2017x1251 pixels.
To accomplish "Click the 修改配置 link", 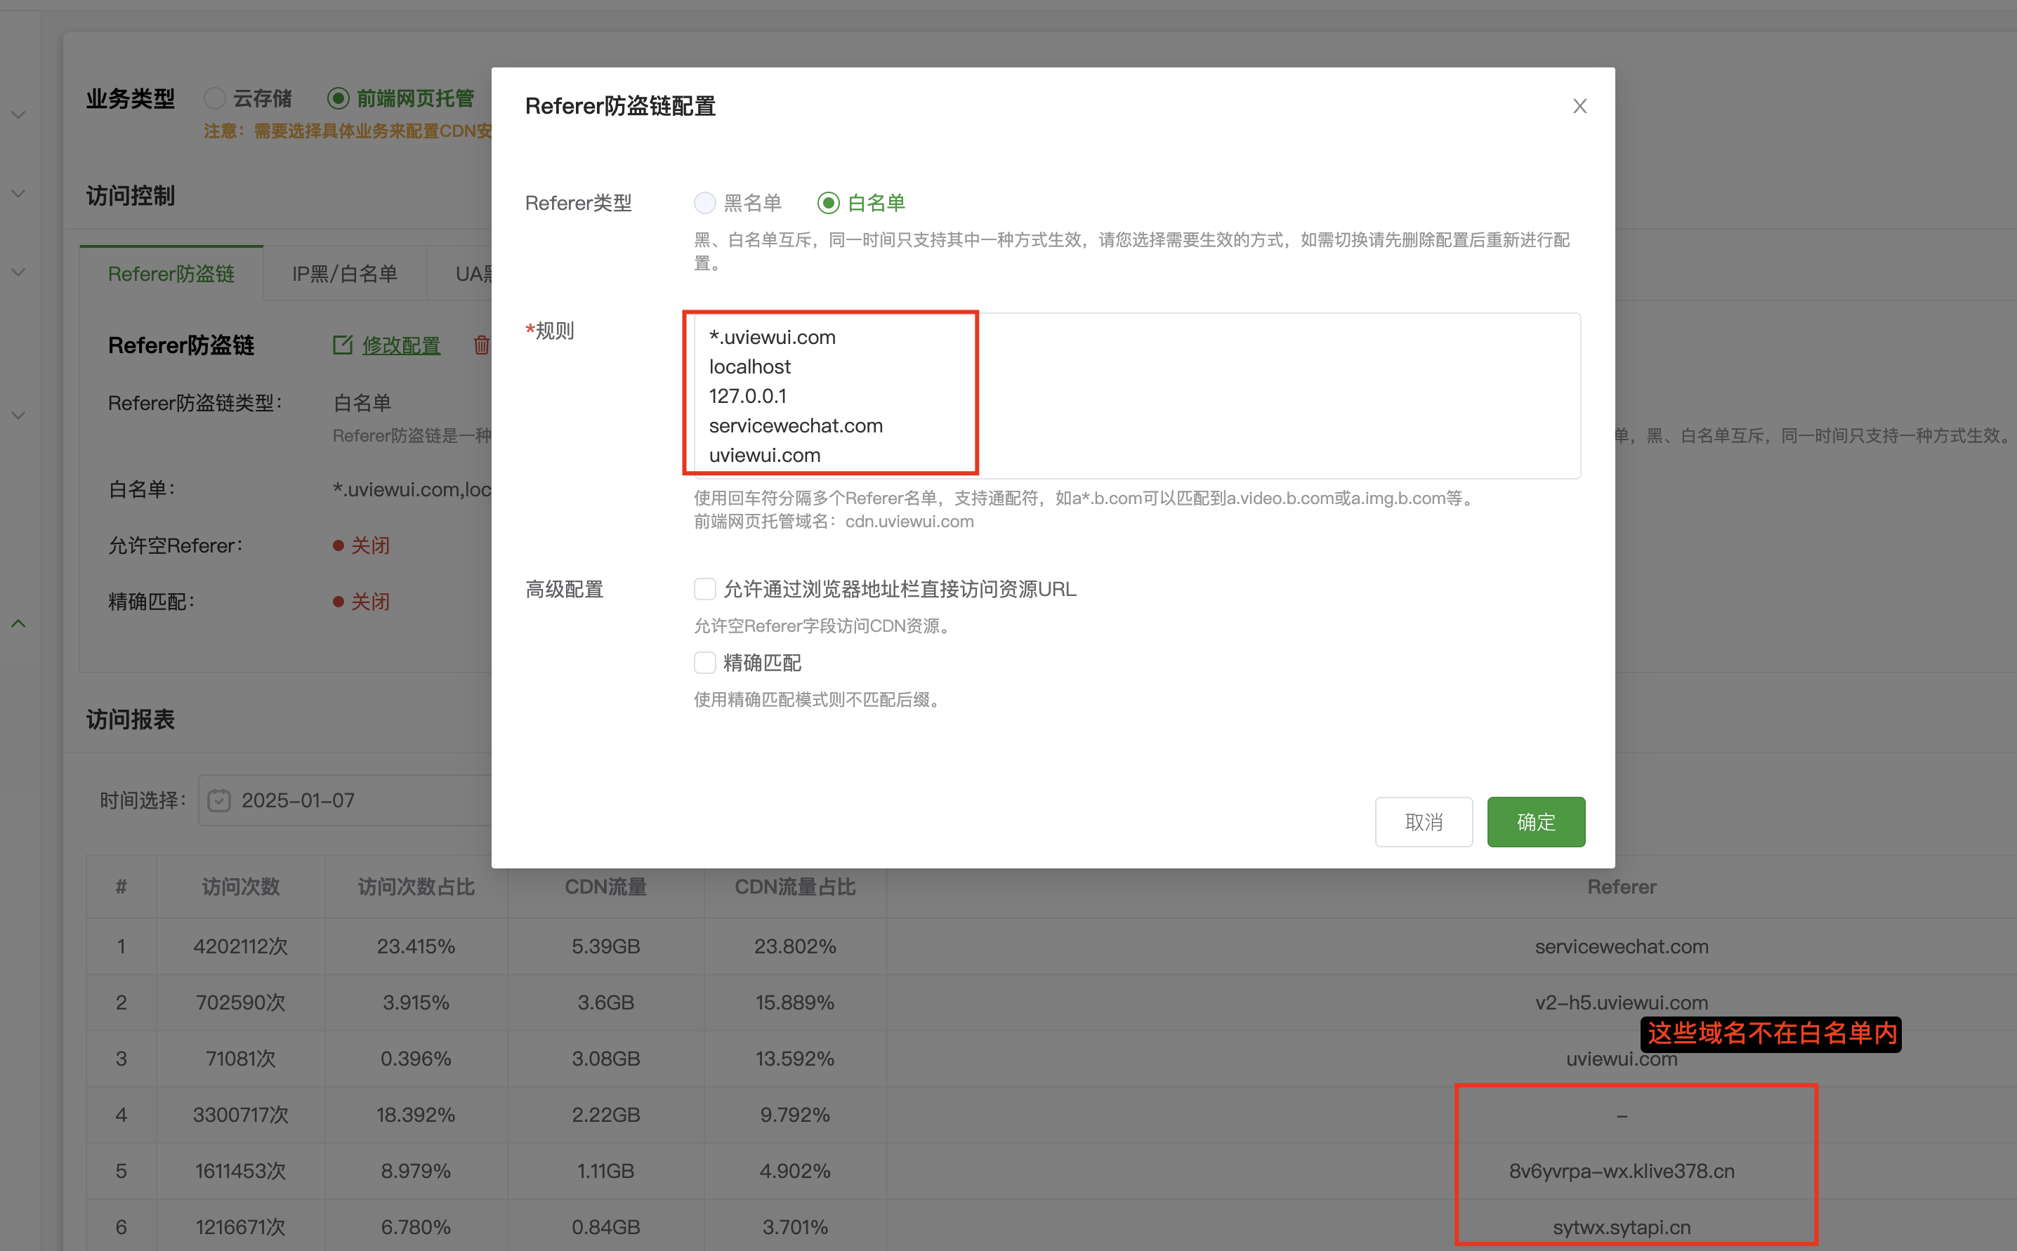I will click(402, 345).
